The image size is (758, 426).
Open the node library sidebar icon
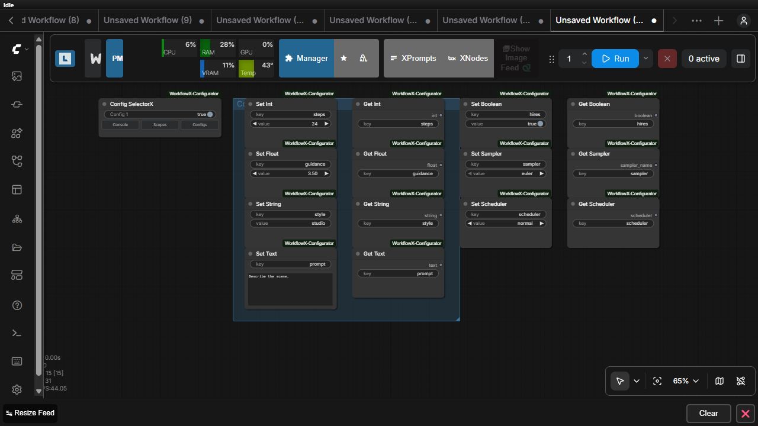click(17, 105)
